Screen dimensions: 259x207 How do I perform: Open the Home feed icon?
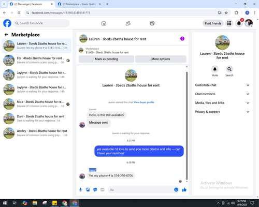tap(104, 23)
